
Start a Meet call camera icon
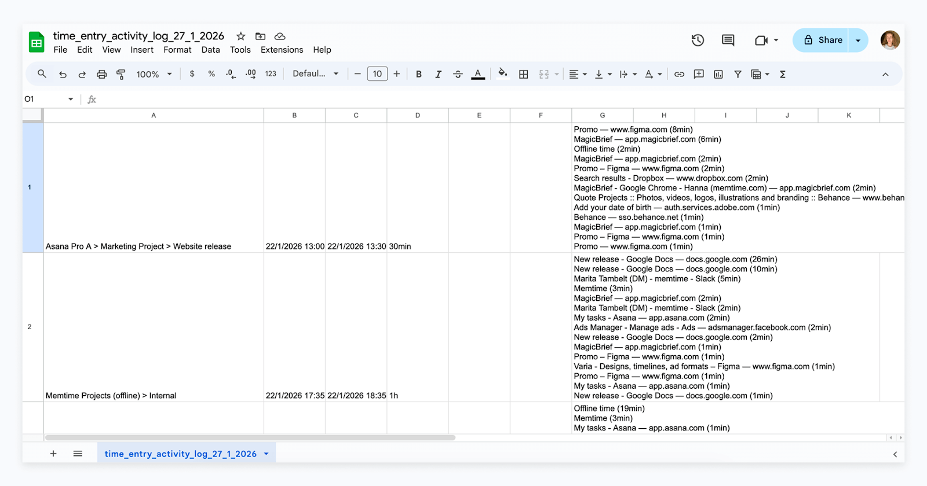[x=761, y=40]
